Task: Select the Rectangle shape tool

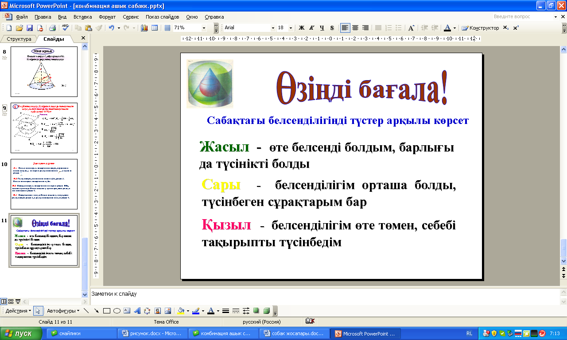Action: (x=106, y=311)
